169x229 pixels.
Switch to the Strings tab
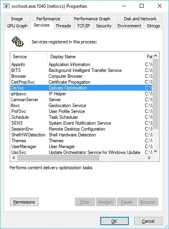point(153,26)
